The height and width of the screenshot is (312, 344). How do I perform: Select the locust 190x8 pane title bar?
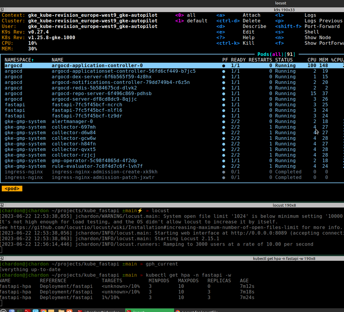pyautogui.click(x=172, y=205)
